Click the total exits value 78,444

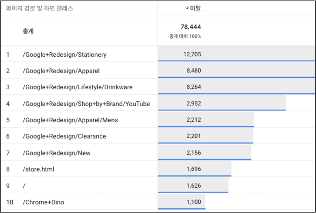point(191,27)
